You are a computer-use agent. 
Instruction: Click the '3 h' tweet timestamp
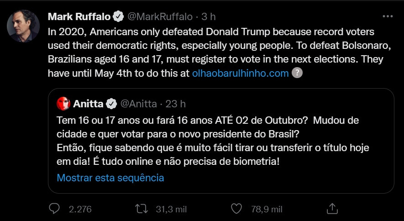(x=208, y=17)
